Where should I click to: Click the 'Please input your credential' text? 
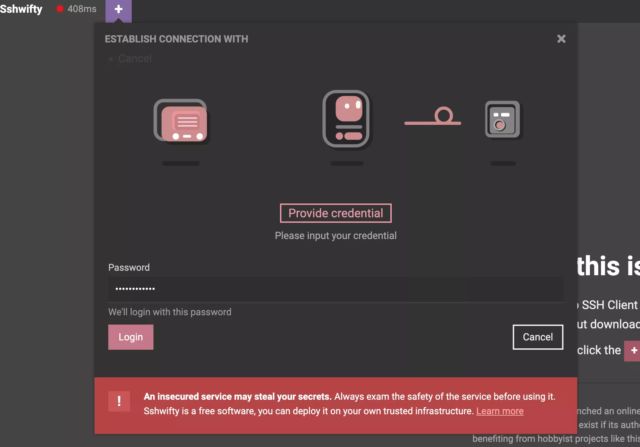tap(336, 236)
